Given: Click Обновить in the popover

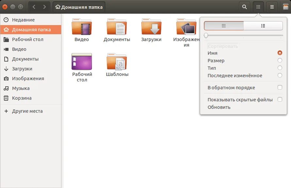Looking at the screenshot, I should point(219,107).
